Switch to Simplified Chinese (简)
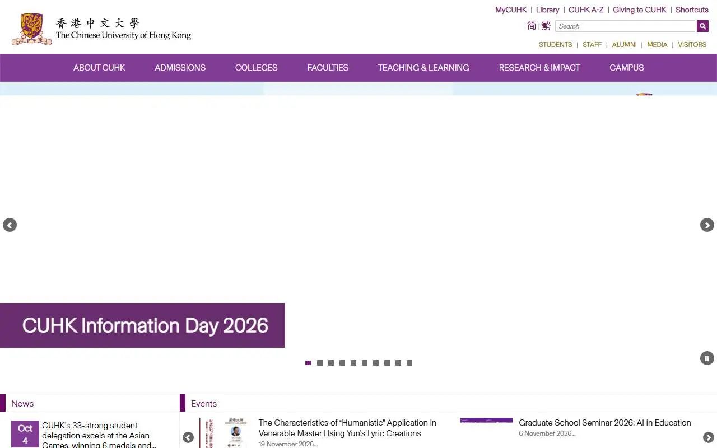This screenshot has height=448, width=717. point(532,26)
